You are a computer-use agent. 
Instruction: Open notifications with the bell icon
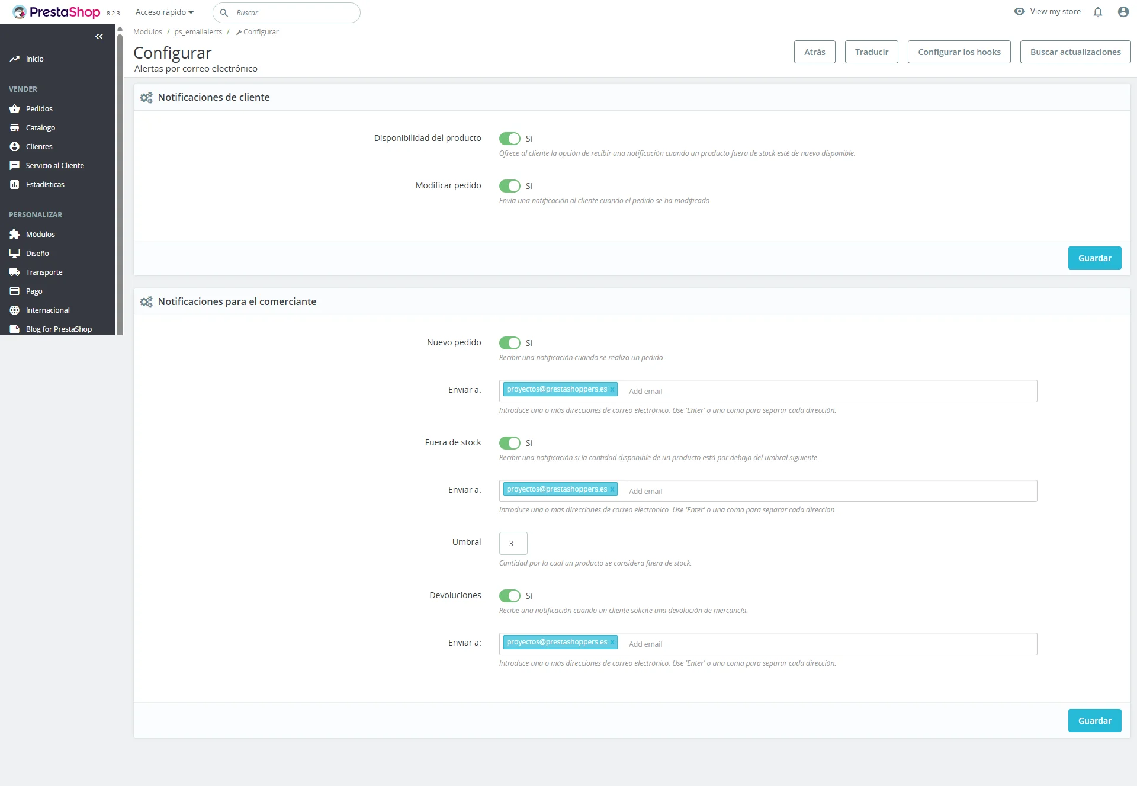pyautogui.click(x=1098, y=12)
